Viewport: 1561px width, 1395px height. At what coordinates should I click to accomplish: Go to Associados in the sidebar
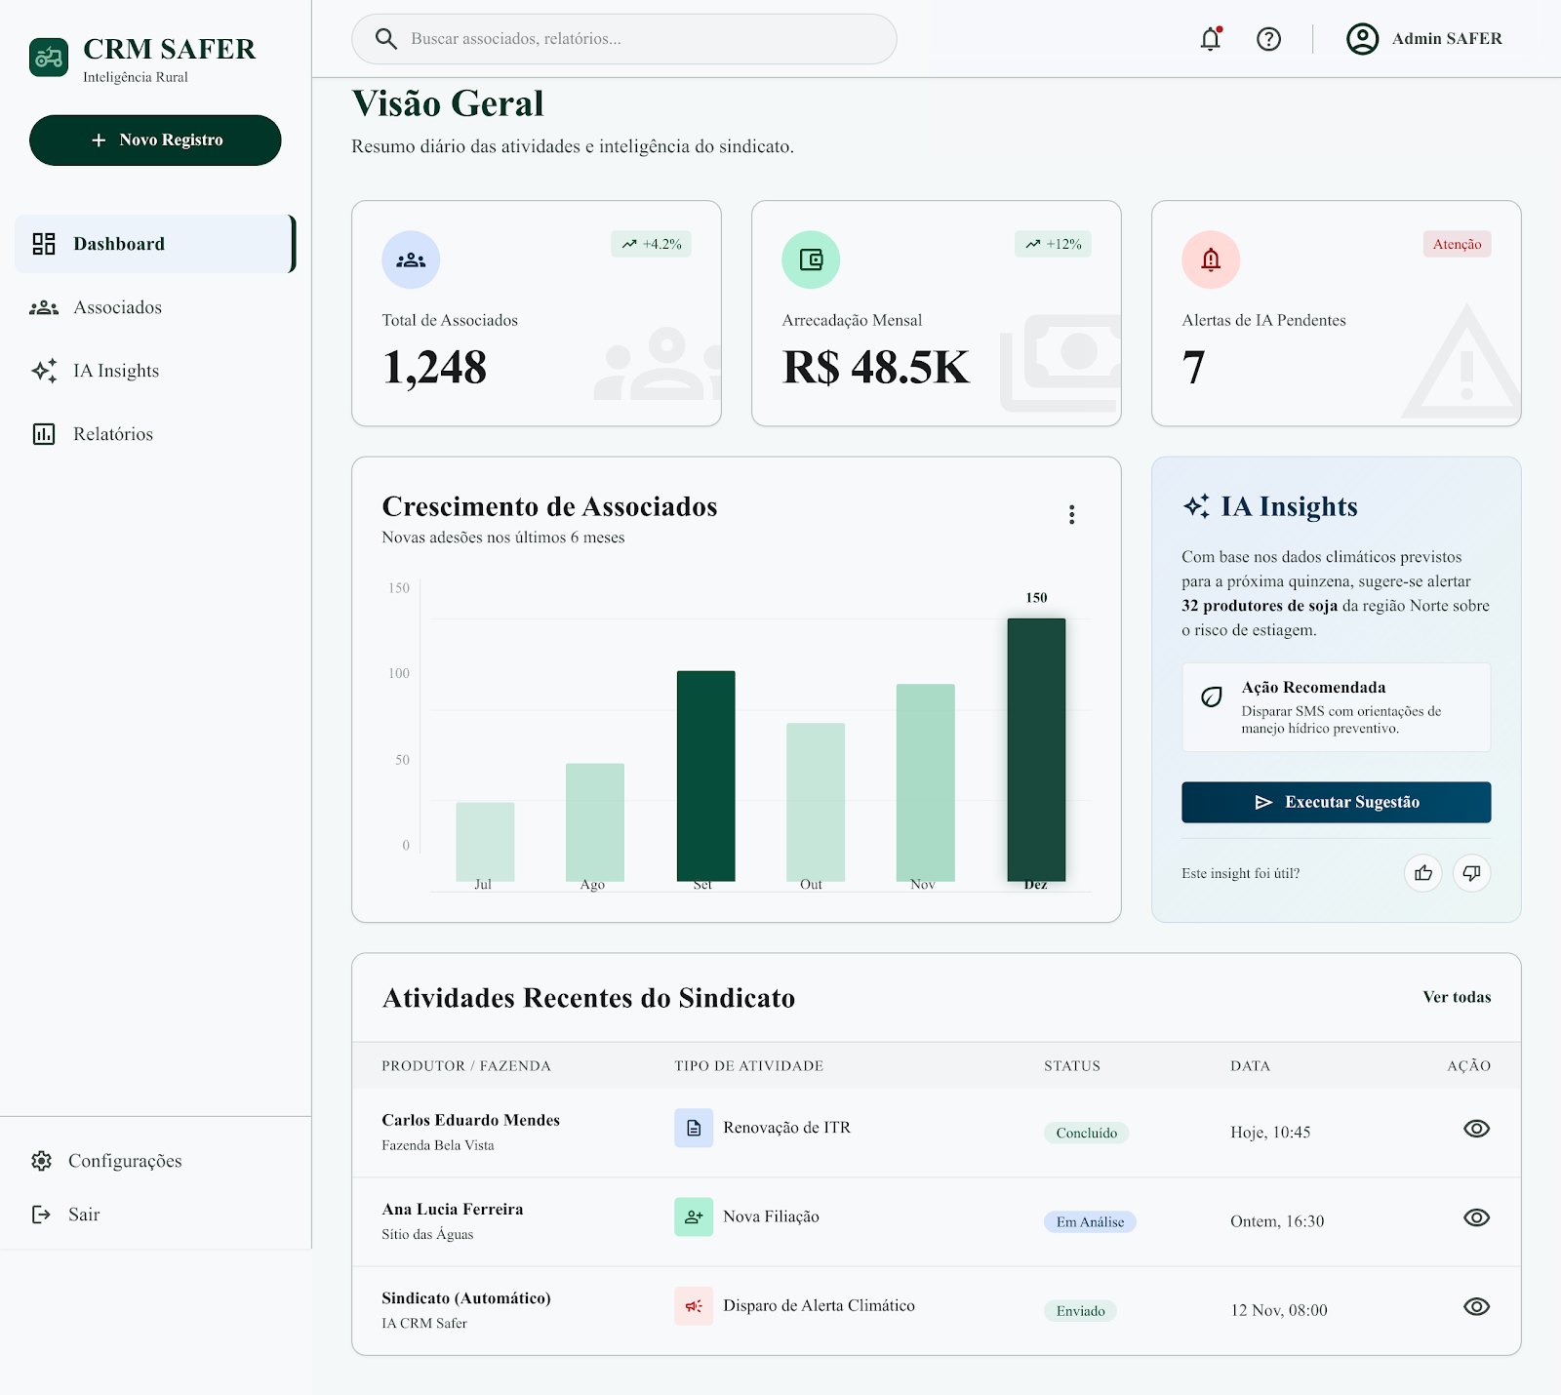(x=155, y=307)
